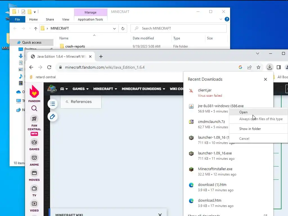Choose Show in folder menu entry
The width and height of the screenshot is (288, 216).
coord(258,129)
